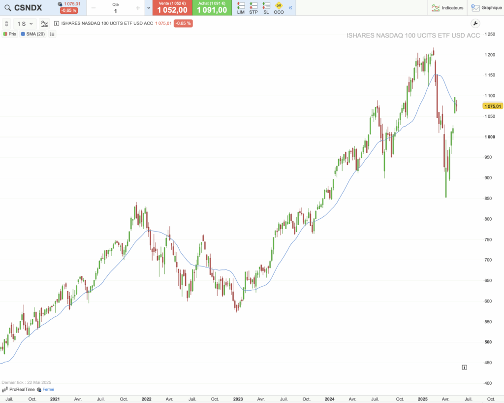The height and width of the screenshot is (403, 504).
Task: Open the 1 S timeframe dropdown
Action: pos(25,24)
